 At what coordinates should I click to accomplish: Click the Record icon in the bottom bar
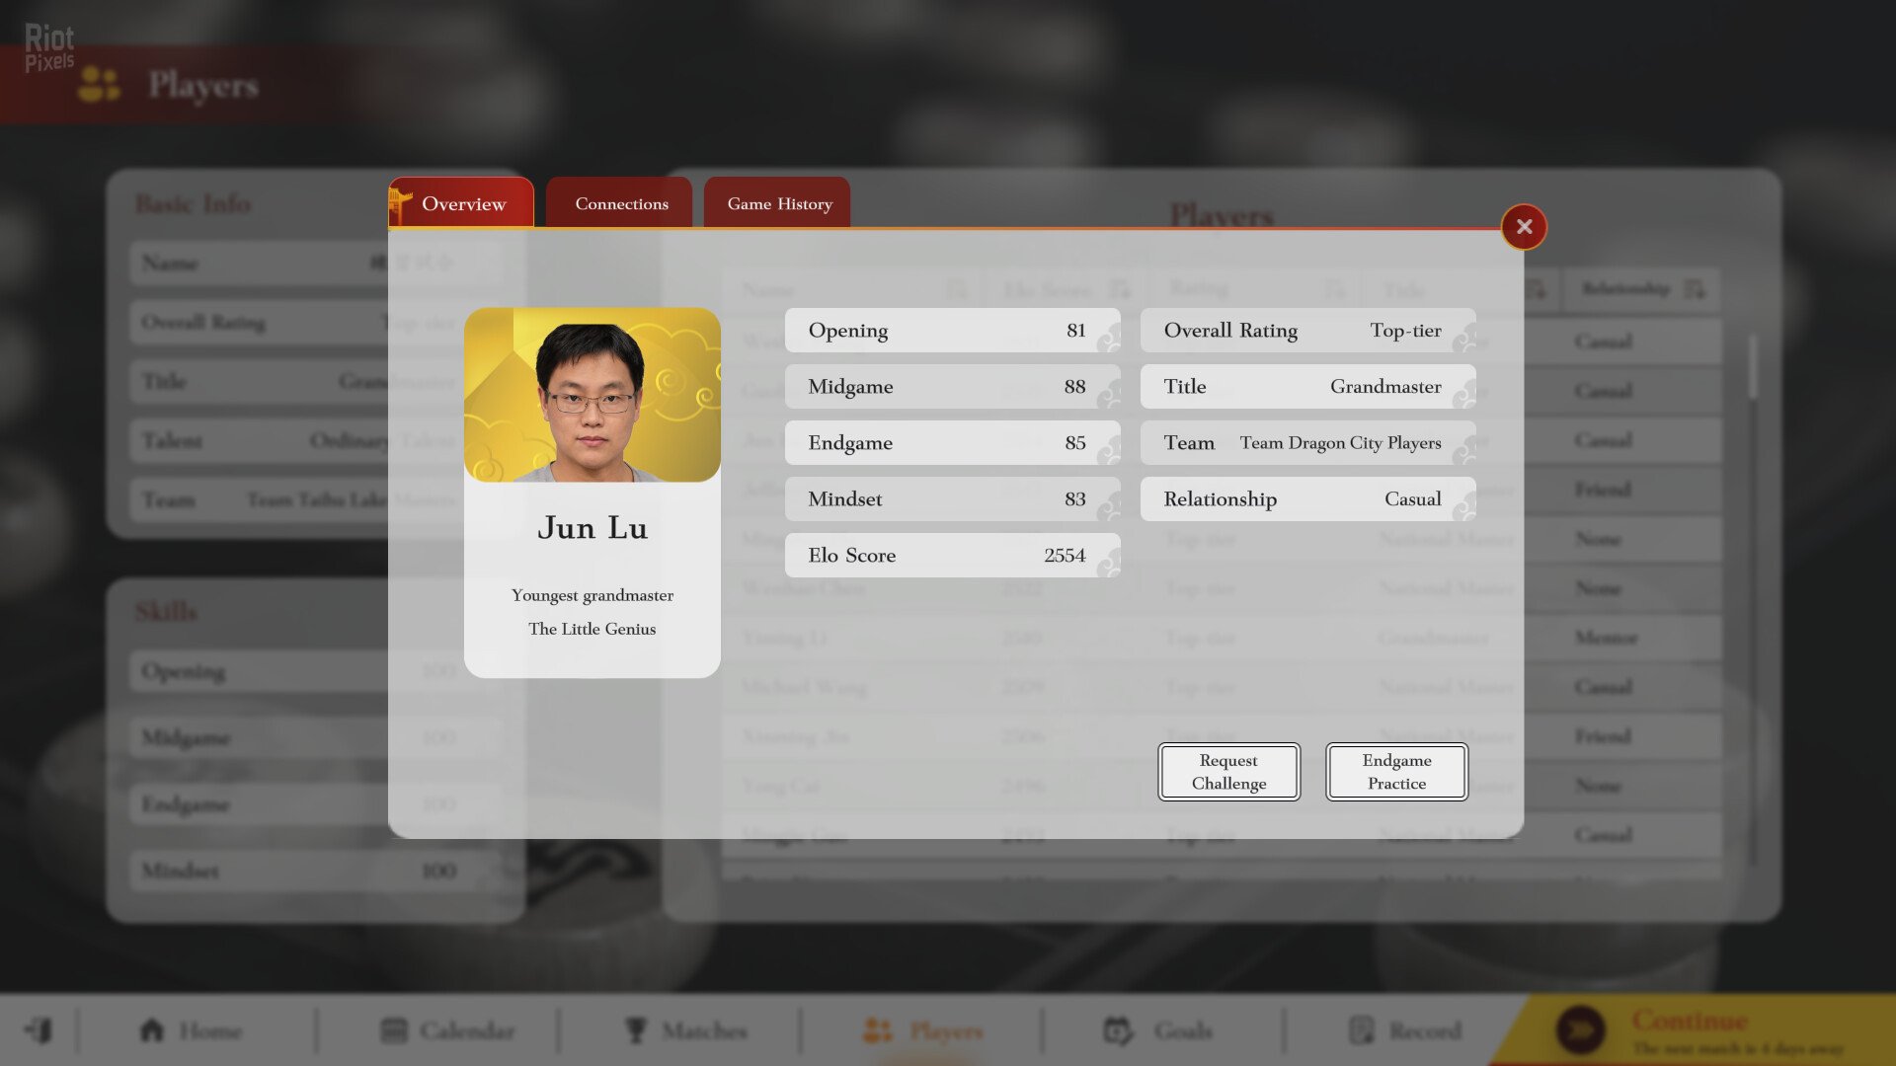click(1361, 1029)
